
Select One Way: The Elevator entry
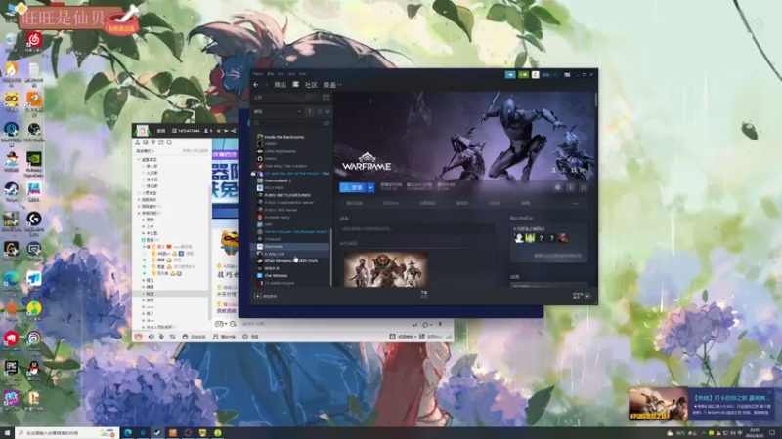(285, 166)
